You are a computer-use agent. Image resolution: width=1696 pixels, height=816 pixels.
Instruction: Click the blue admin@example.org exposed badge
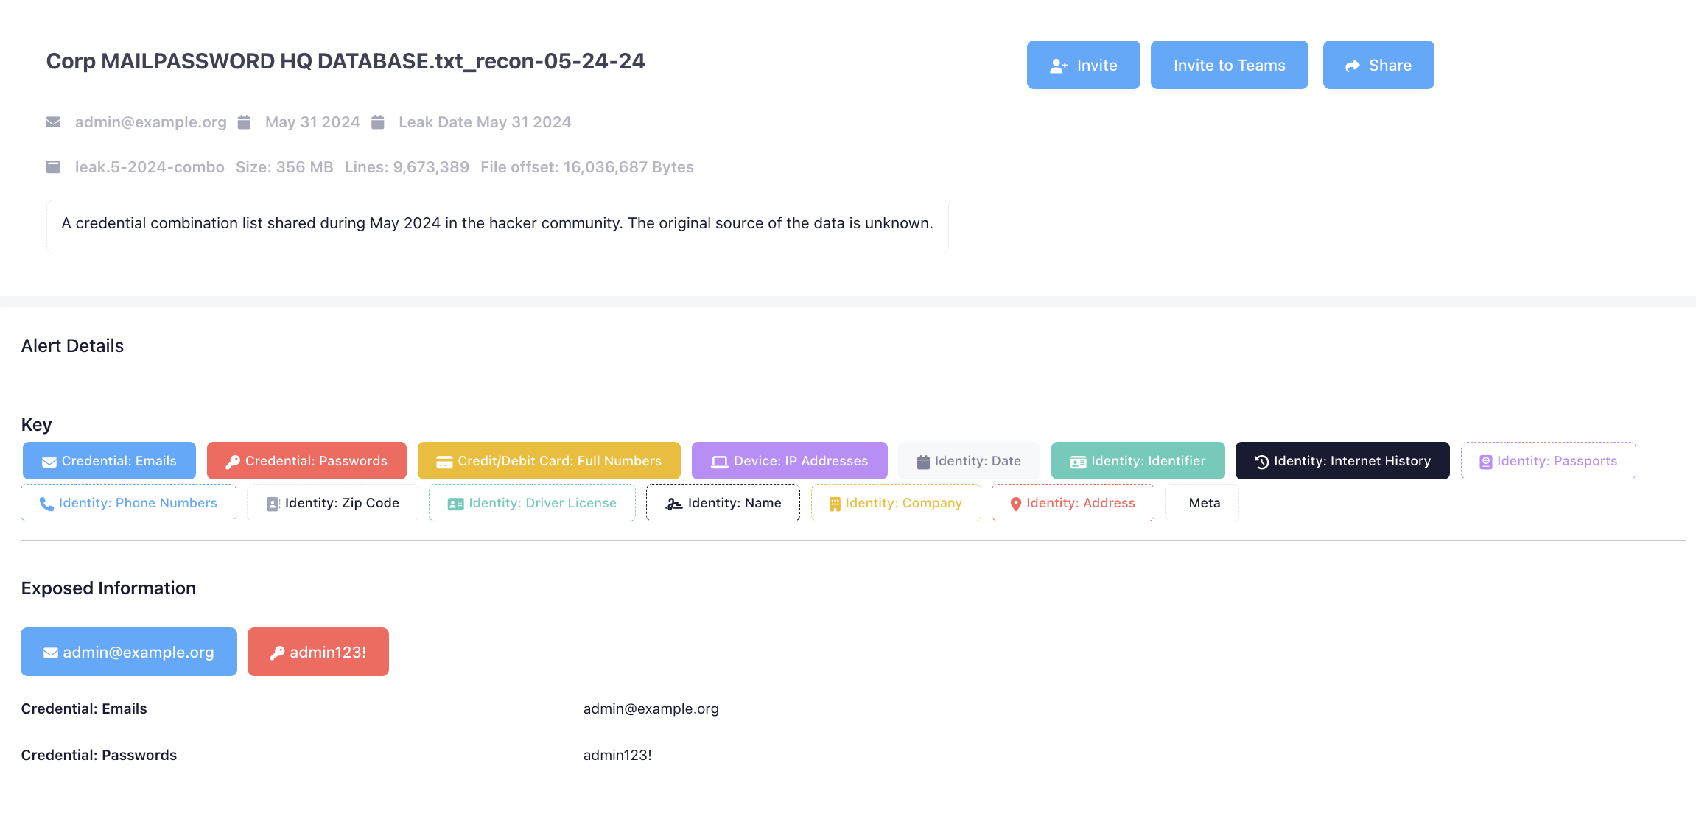(x=129, y=652)
